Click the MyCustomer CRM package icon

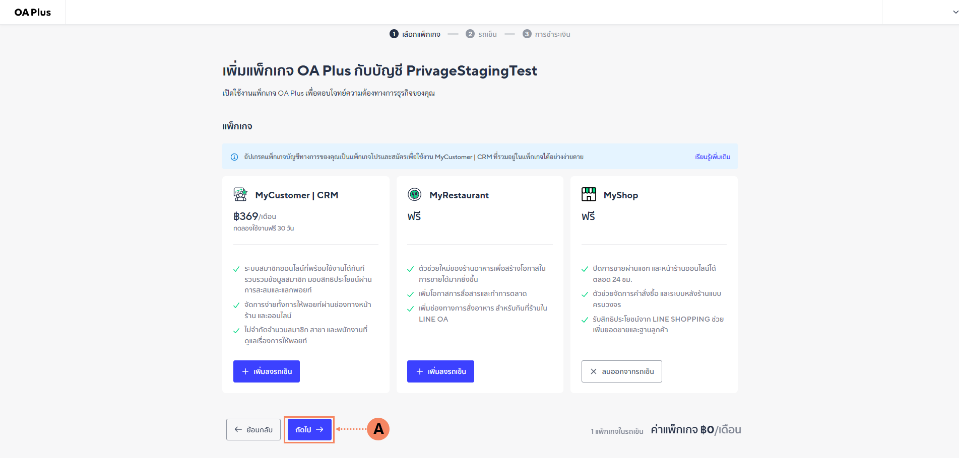pyautogui.click(x=240, y=194)
